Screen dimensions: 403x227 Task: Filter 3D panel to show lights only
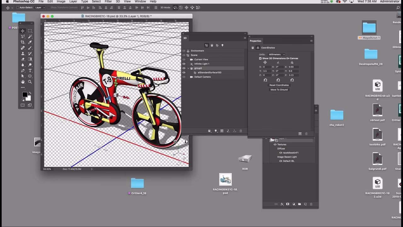222,45
